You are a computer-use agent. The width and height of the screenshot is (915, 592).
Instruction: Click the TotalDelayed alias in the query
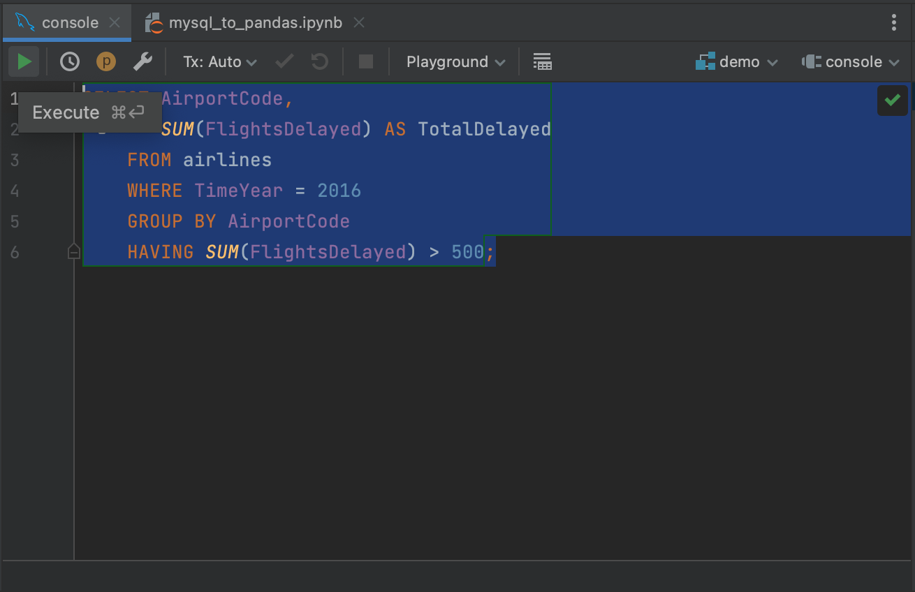click(x=485, y=129)
